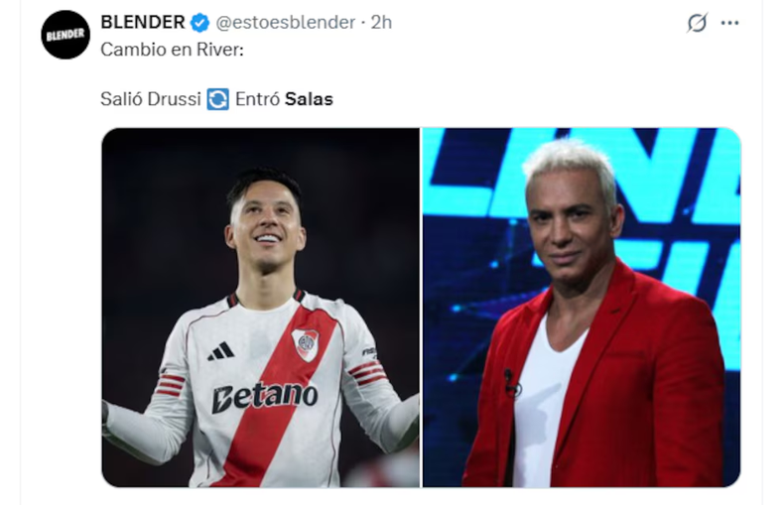
Task: Click the text Cambio en River:
Action: click(172, 50)
